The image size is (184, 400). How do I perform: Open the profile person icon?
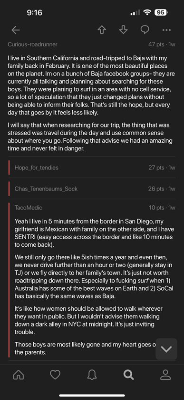165,375
